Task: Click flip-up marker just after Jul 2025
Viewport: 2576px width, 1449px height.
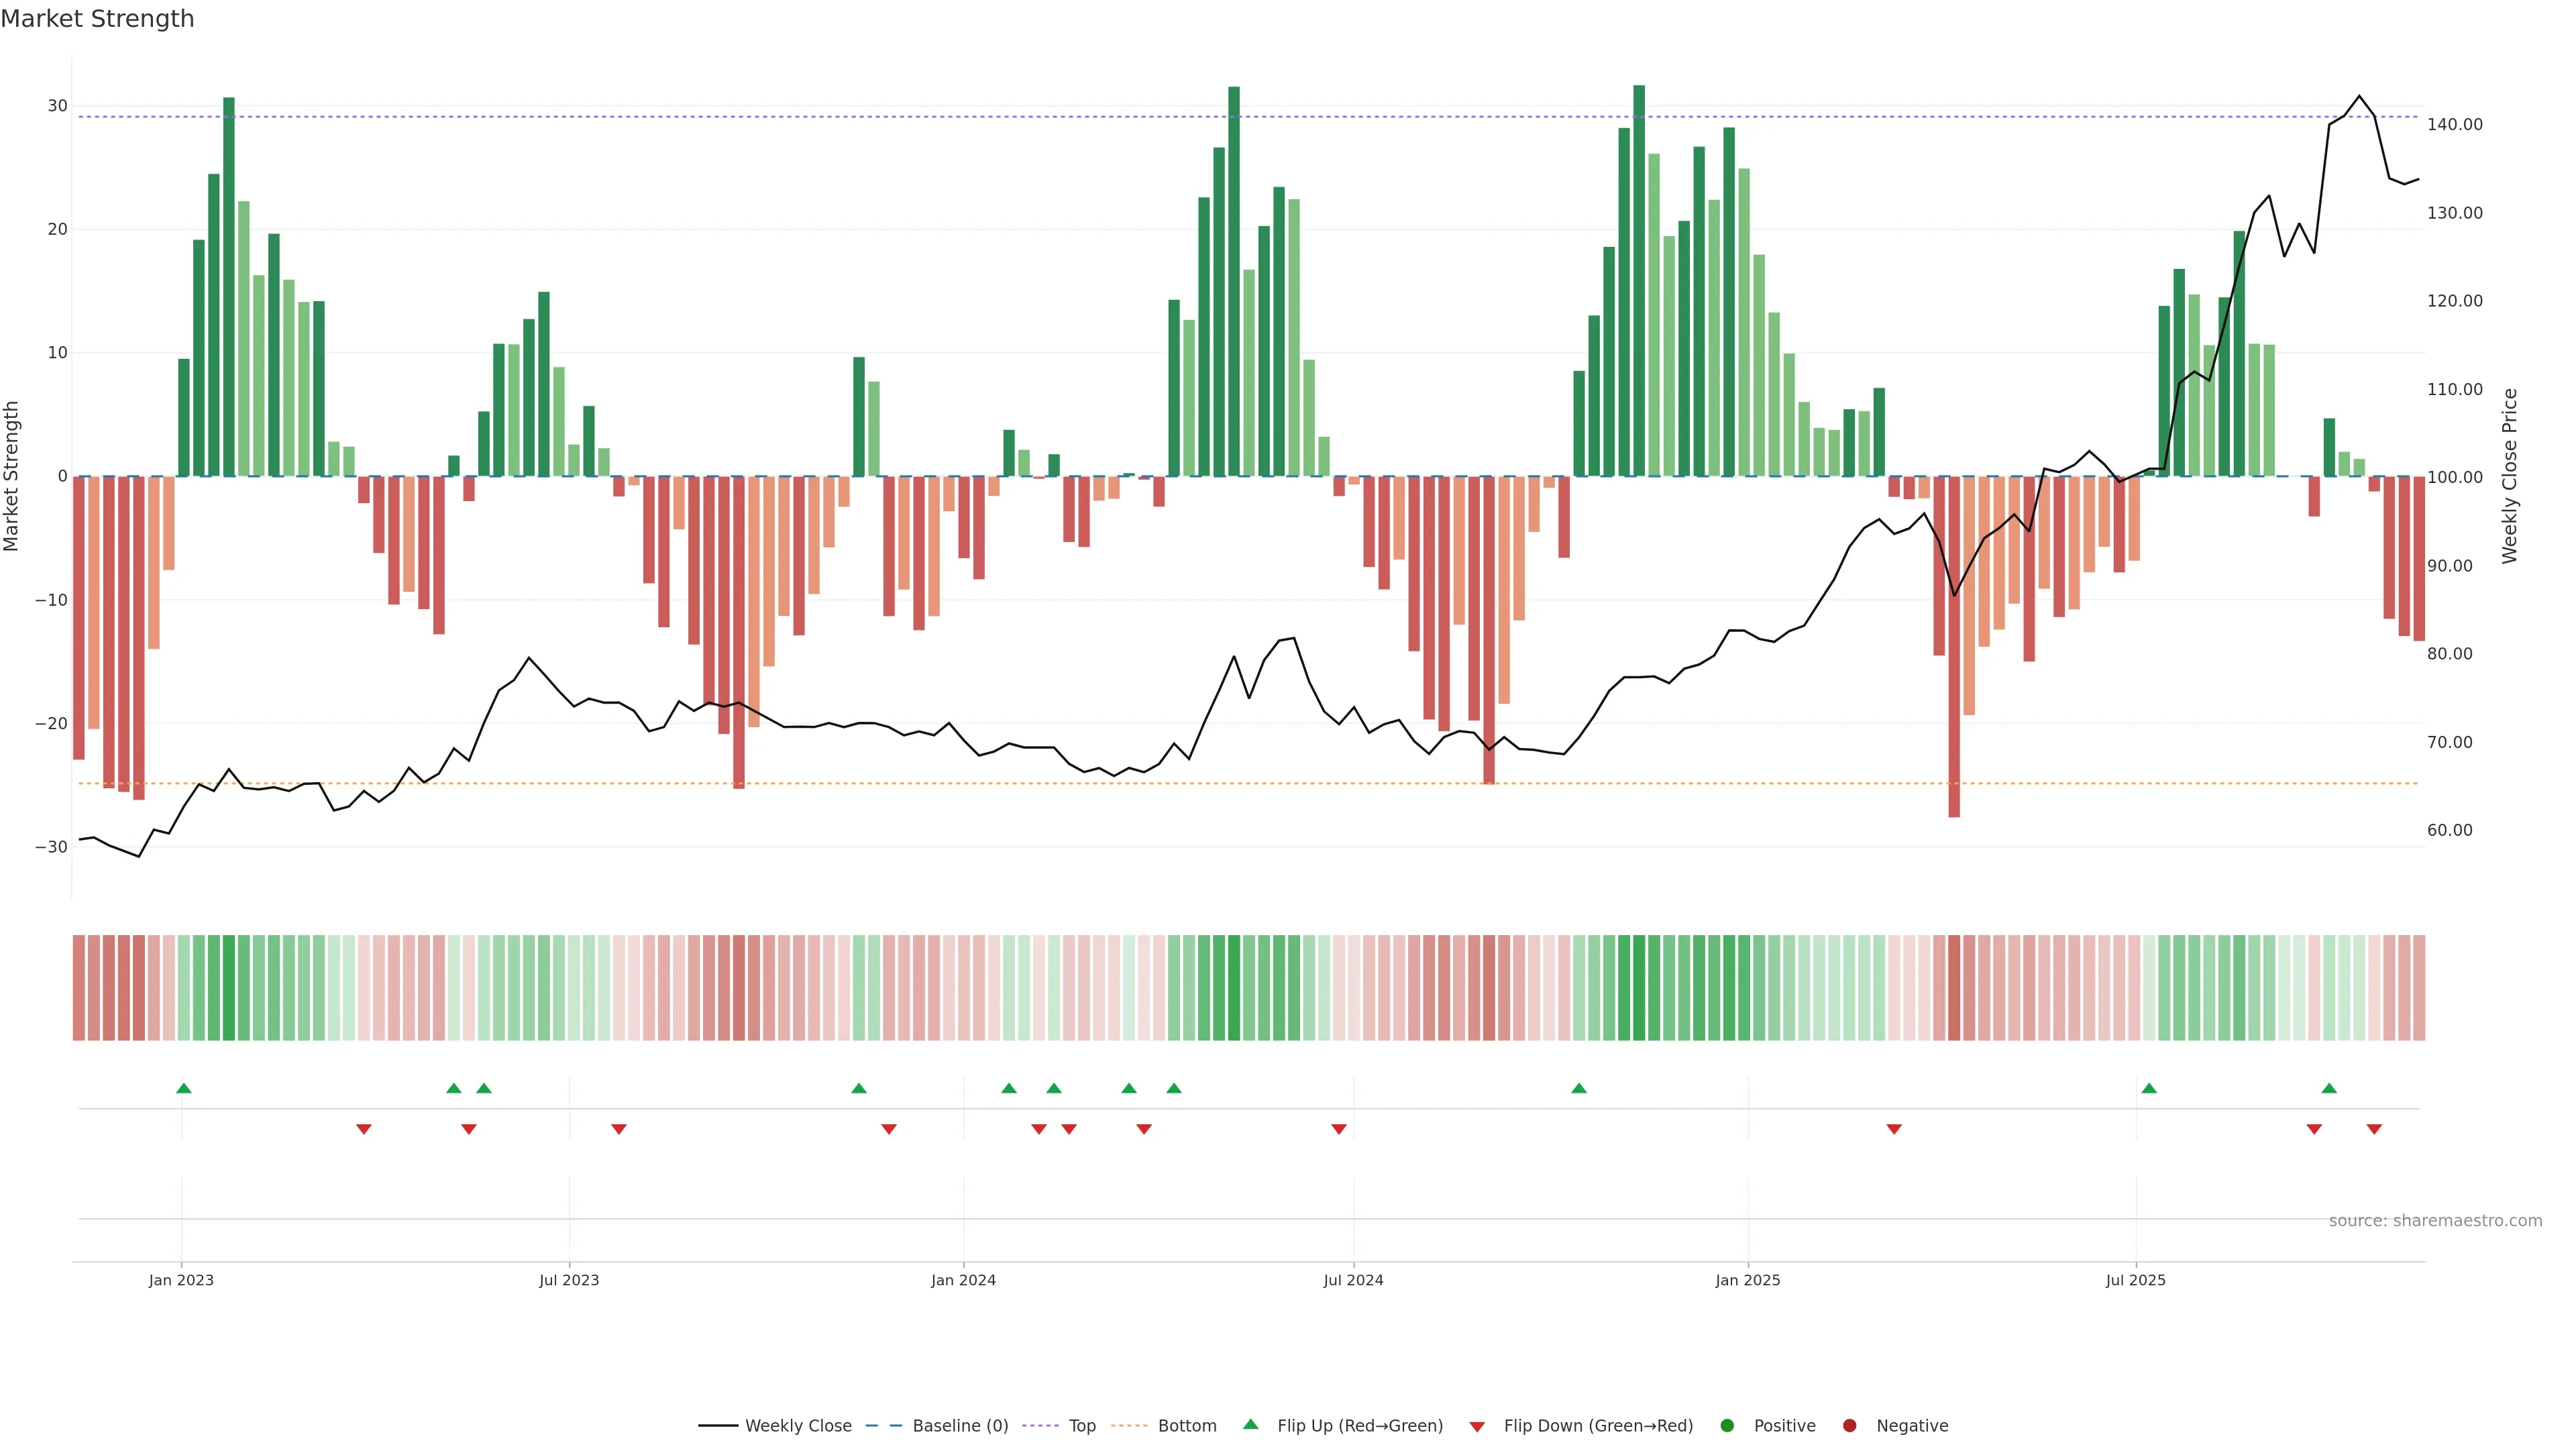Action: [2149, 1088]
